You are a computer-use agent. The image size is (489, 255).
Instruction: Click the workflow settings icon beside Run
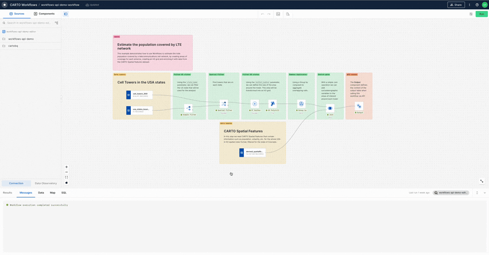click(471, 14)
